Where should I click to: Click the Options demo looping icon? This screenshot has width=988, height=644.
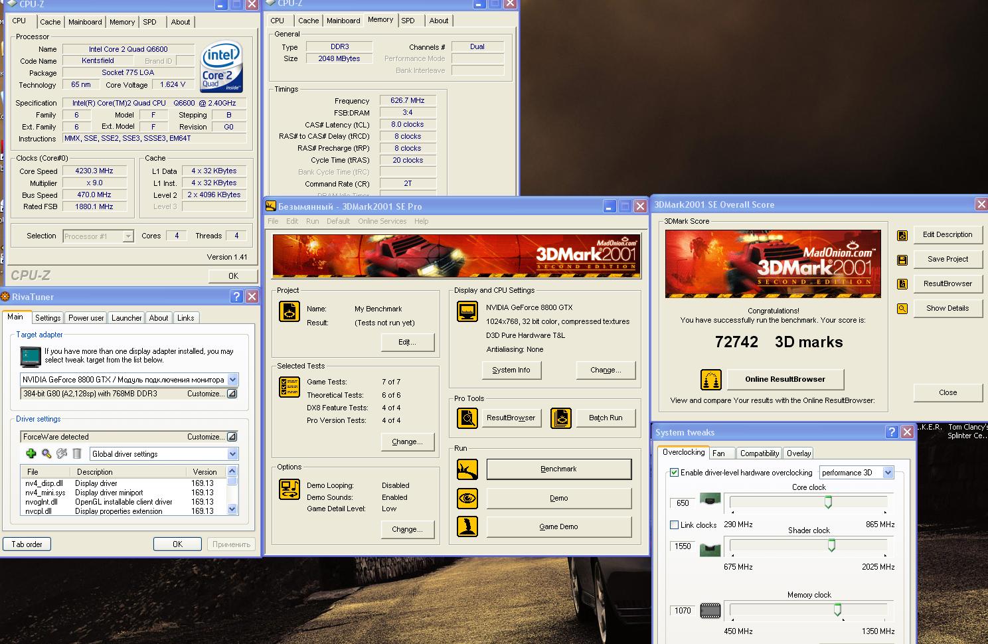point(289,489)
